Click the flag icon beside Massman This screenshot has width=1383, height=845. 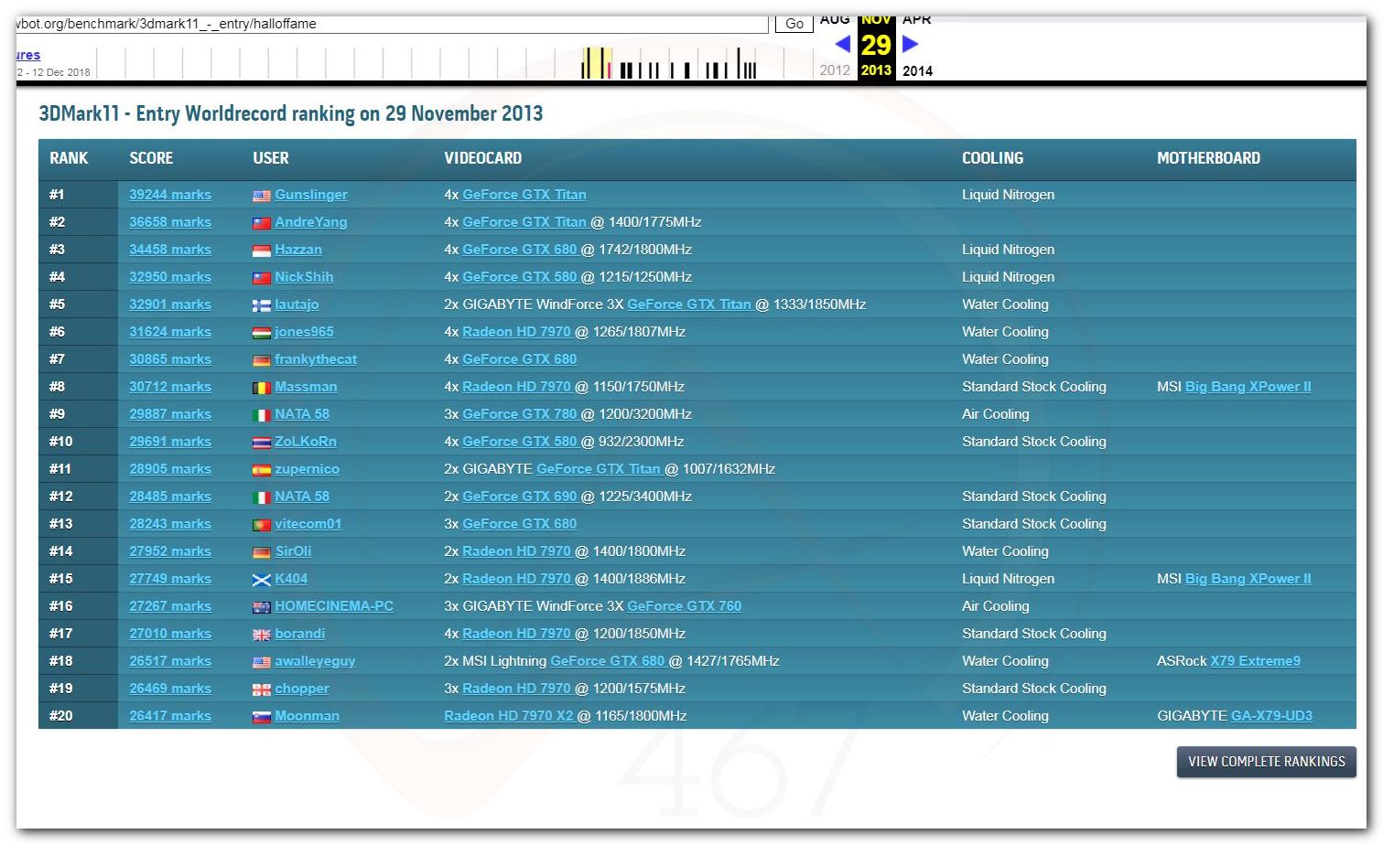coord(262,387)
